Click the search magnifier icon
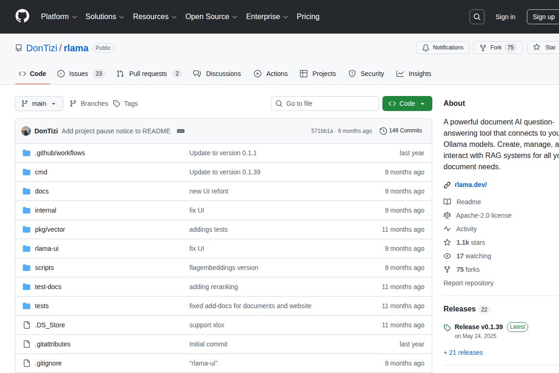Image resolution: width=559 pixels, height=373 pixels. tap(477, 17)
